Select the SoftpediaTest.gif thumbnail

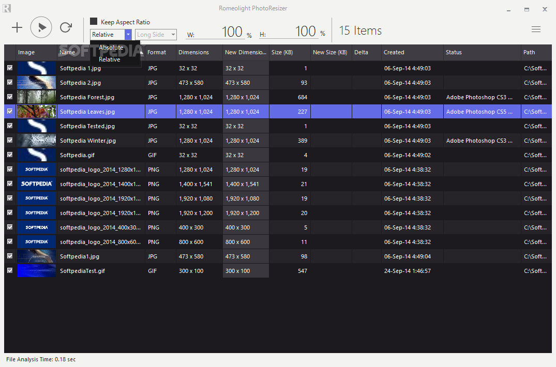point(37,271)
